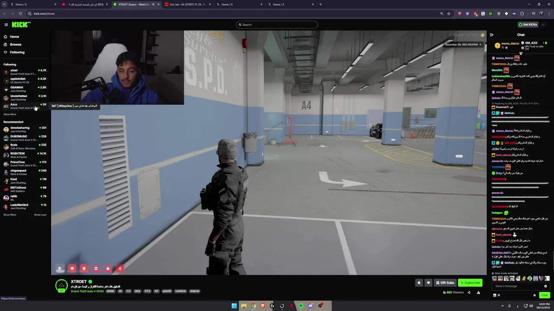Collapse the chat panel

[491, 35]
